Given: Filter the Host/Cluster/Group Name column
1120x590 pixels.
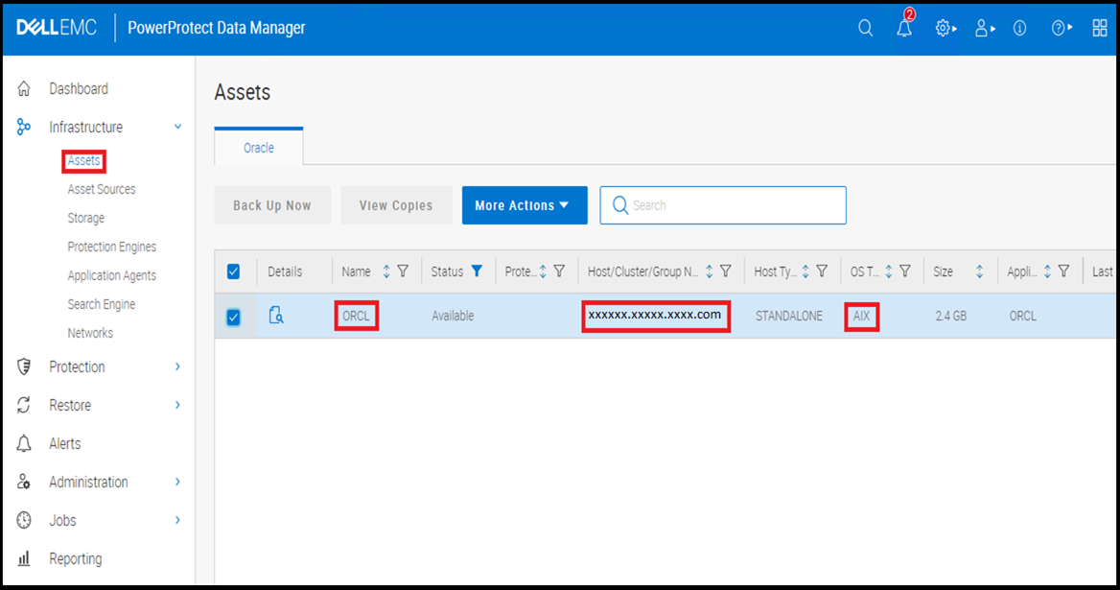Looking at the screenshot, I should tap(726, 271).
